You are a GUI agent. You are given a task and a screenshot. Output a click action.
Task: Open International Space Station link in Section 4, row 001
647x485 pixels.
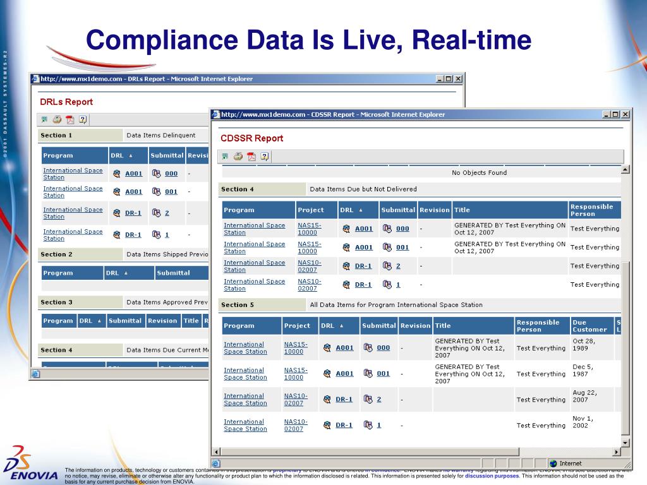254,248
